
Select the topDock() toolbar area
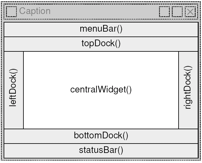coord(101,44)
